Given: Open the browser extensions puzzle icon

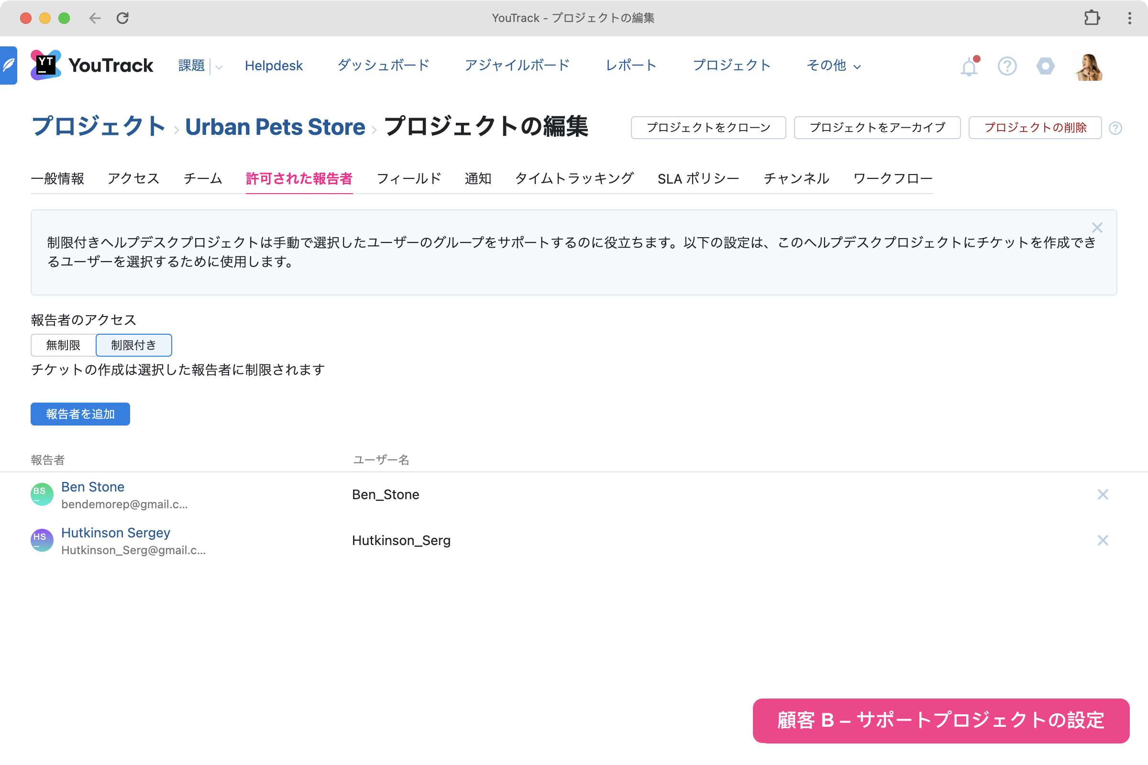Looking at the screenshot, I should tap(1092, 18).
